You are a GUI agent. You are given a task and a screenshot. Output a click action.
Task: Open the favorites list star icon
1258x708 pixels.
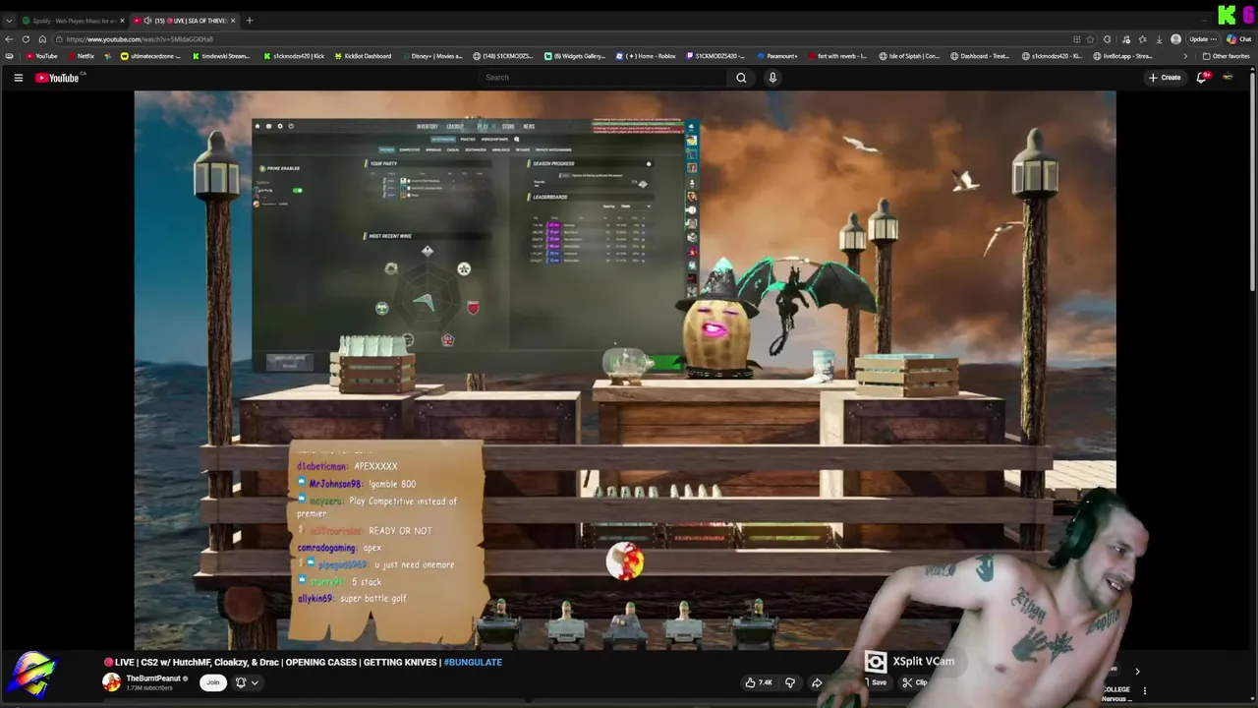point(1142,39)
